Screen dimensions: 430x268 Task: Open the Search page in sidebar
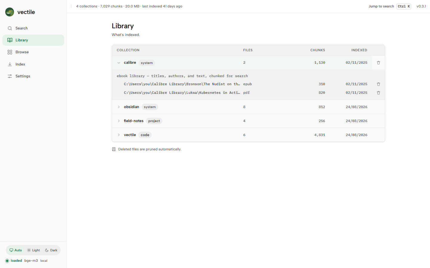pyautogui.click(x=33, y=28)
